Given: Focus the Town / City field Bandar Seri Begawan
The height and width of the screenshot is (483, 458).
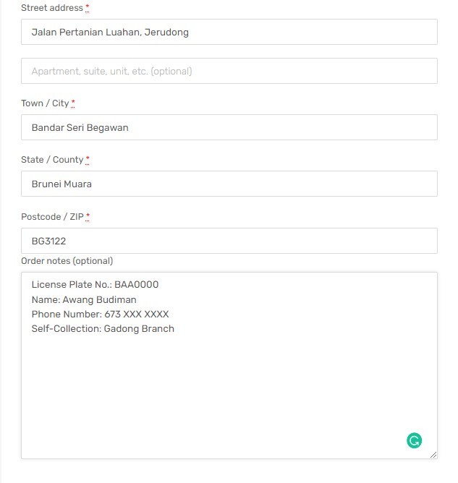Looking at the screenshot, I should coord(229,127).
